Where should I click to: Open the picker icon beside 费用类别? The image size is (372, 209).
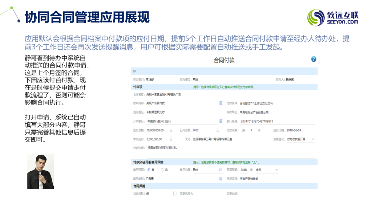coord(221,179)
